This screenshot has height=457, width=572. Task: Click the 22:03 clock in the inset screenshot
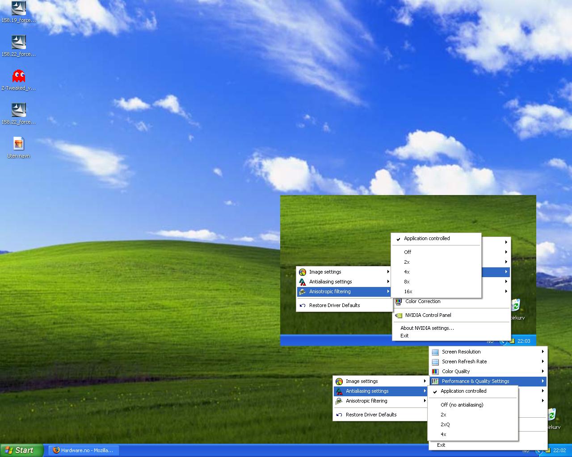pyautogui.click(x=524, y=341)
